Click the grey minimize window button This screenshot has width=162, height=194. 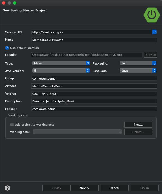point(9,3)
